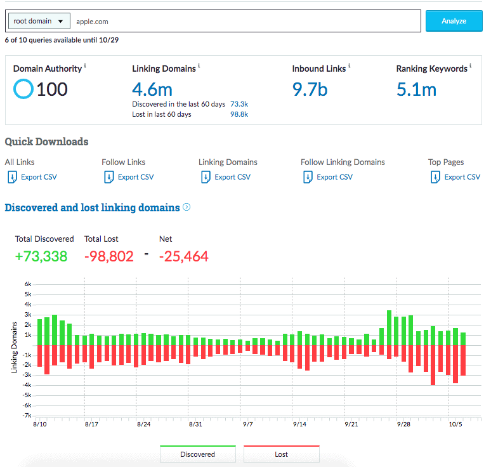Open the 4.6m linking domains value
The width and height of the screenshot is (491, 467).
[152, 89]
